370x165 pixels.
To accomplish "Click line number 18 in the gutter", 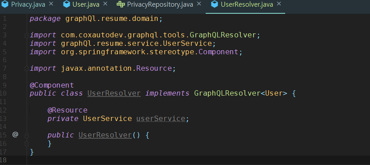I will [x=3, y=160].
